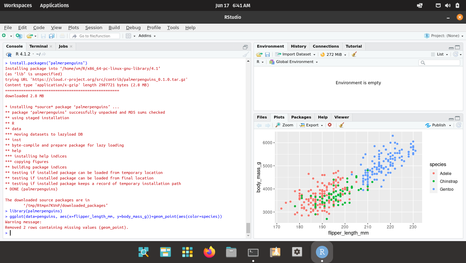Switch to the Files tab

262,117
